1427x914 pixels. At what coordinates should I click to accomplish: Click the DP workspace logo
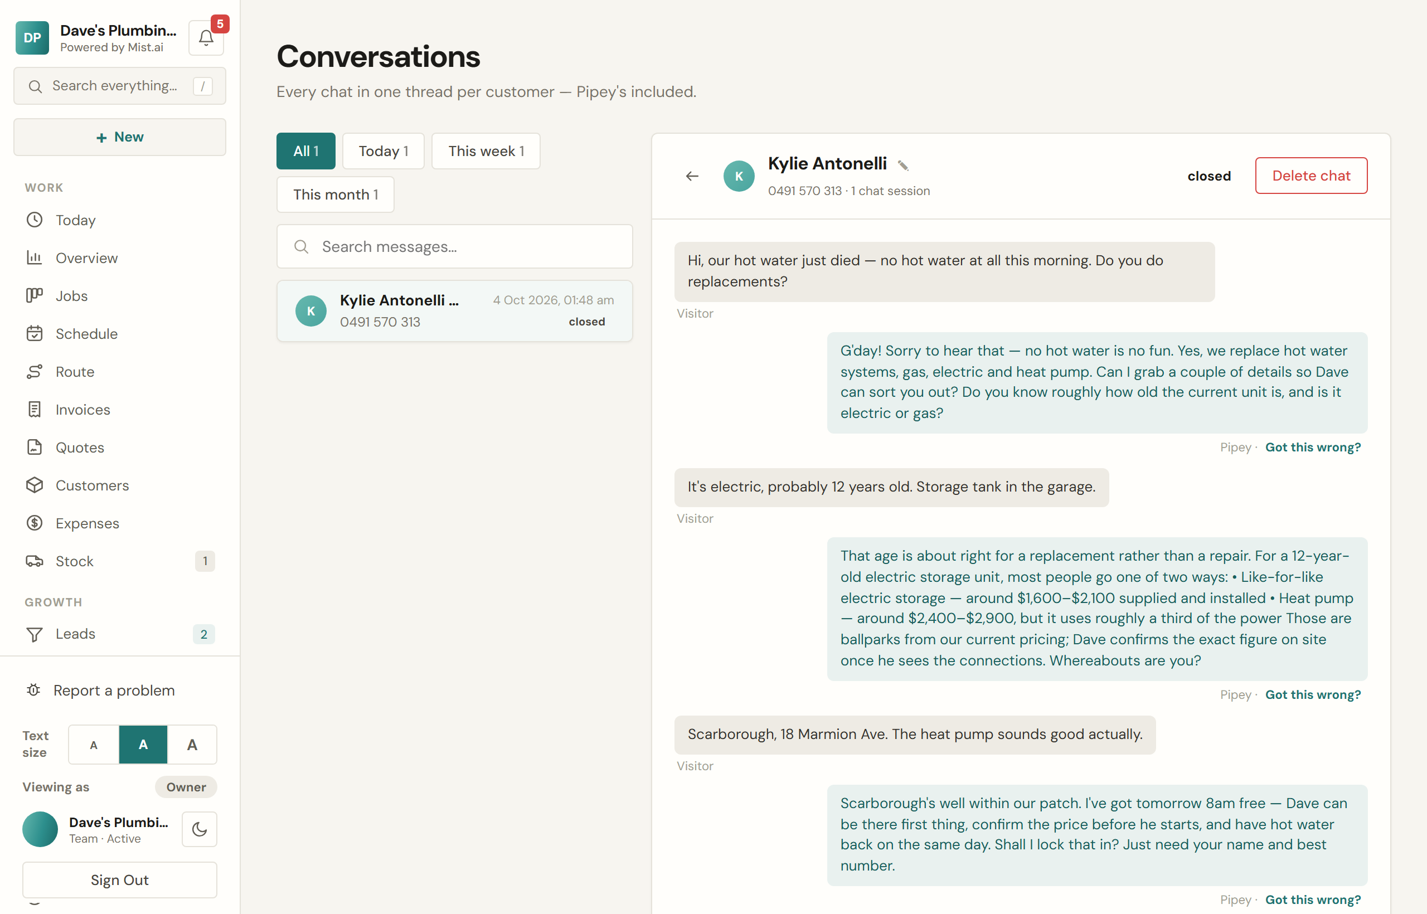coord(32,37)
